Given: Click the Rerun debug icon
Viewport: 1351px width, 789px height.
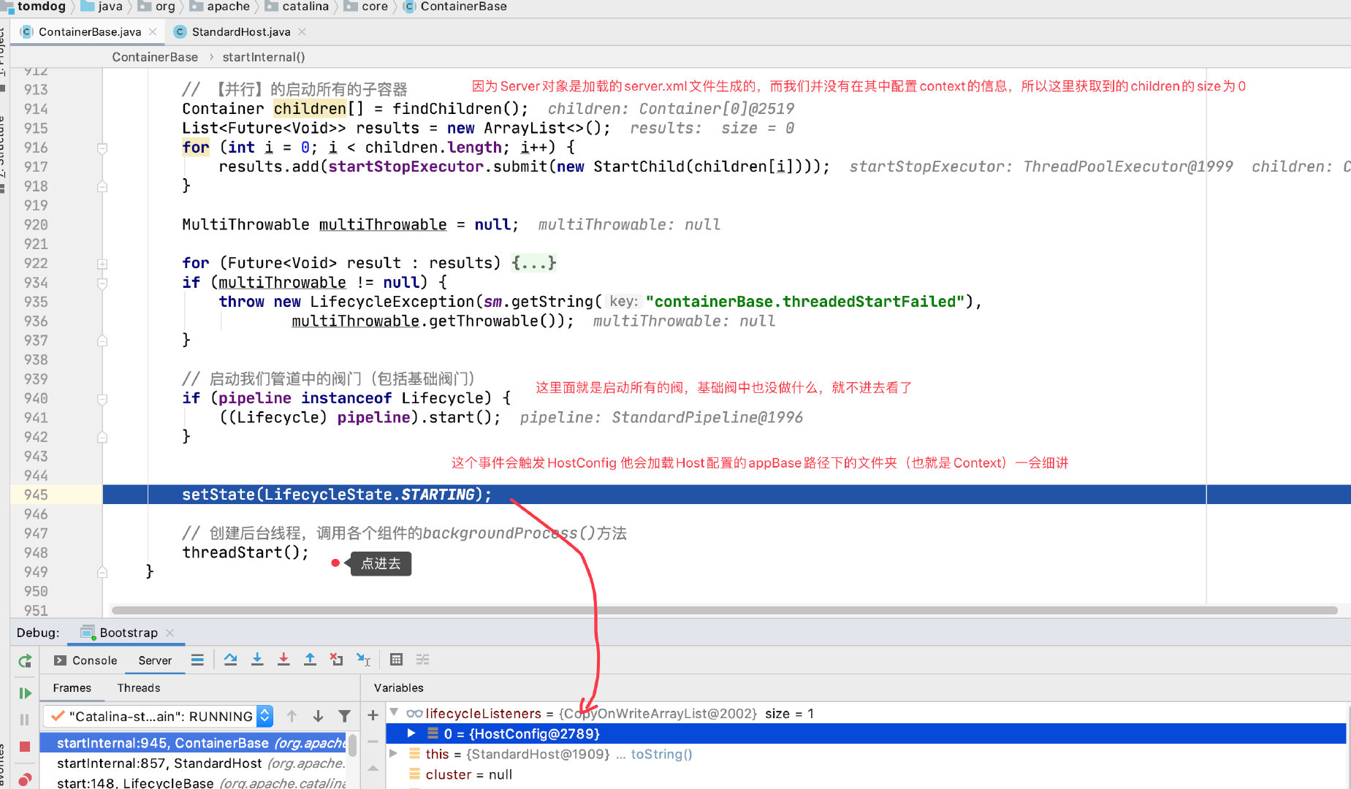Looking at the screenshot, I should tap(25, 660).
